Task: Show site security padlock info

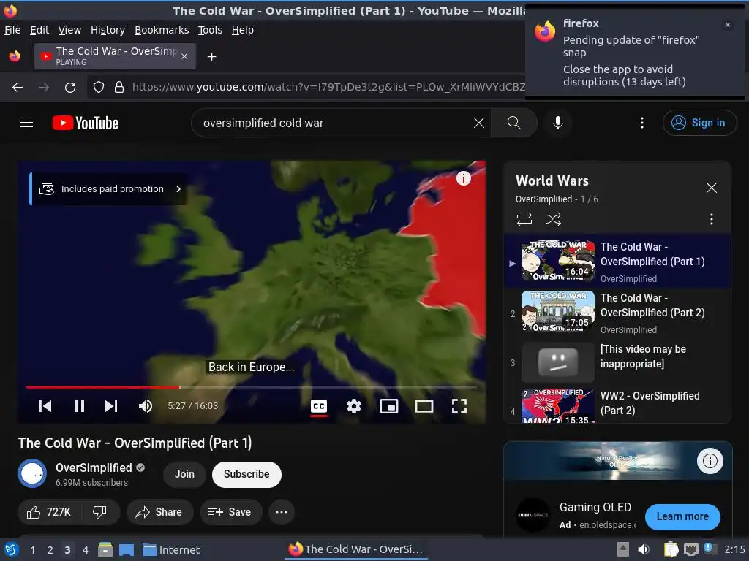Action: point(119,88)
